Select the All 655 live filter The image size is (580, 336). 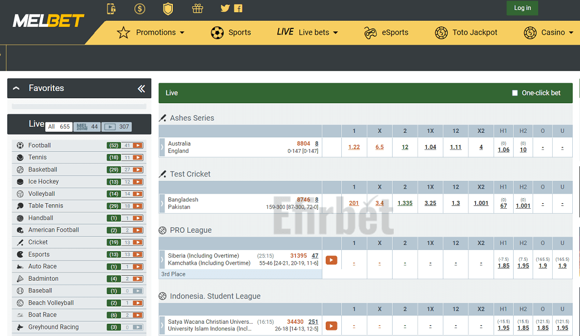click(x=59, y=127)
